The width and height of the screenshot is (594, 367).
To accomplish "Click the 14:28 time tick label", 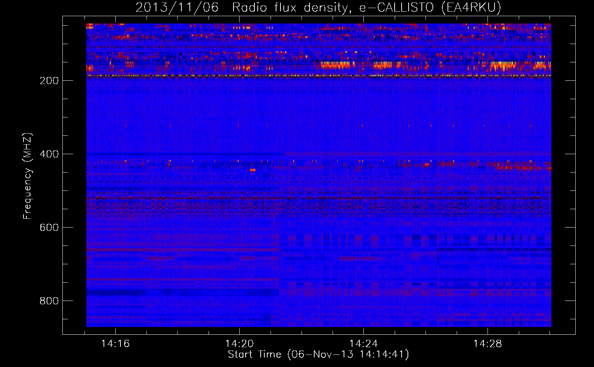I will (488, 344).
